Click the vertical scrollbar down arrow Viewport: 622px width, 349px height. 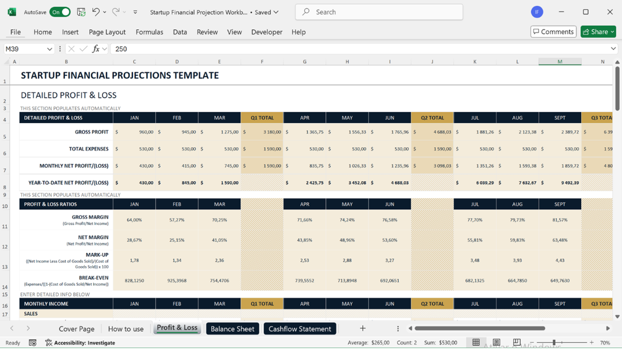coord(617,317)
